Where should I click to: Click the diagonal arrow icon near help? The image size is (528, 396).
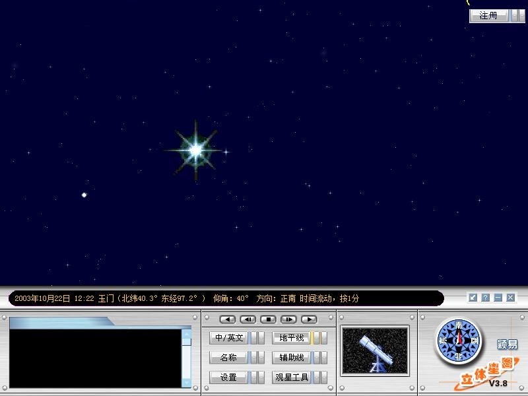click(x=473, y=298)
